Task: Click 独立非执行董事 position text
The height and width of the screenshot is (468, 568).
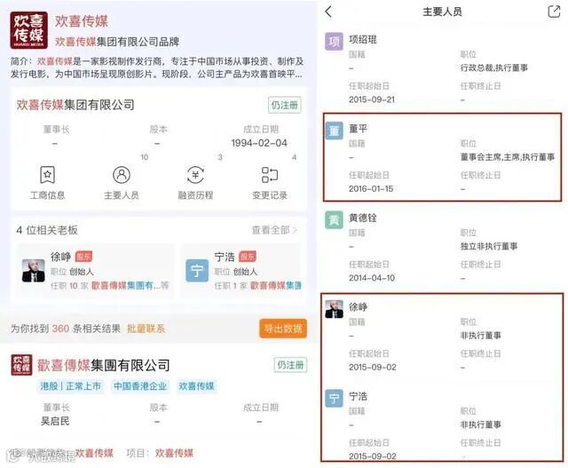Action: pyautogui.click(x=489, y=246)
